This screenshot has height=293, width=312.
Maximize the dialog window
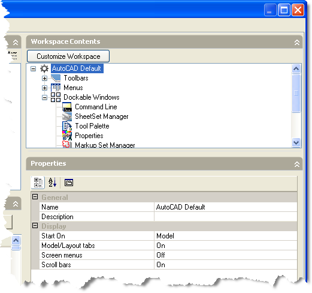pyautogui.click(x=284, y=10)
